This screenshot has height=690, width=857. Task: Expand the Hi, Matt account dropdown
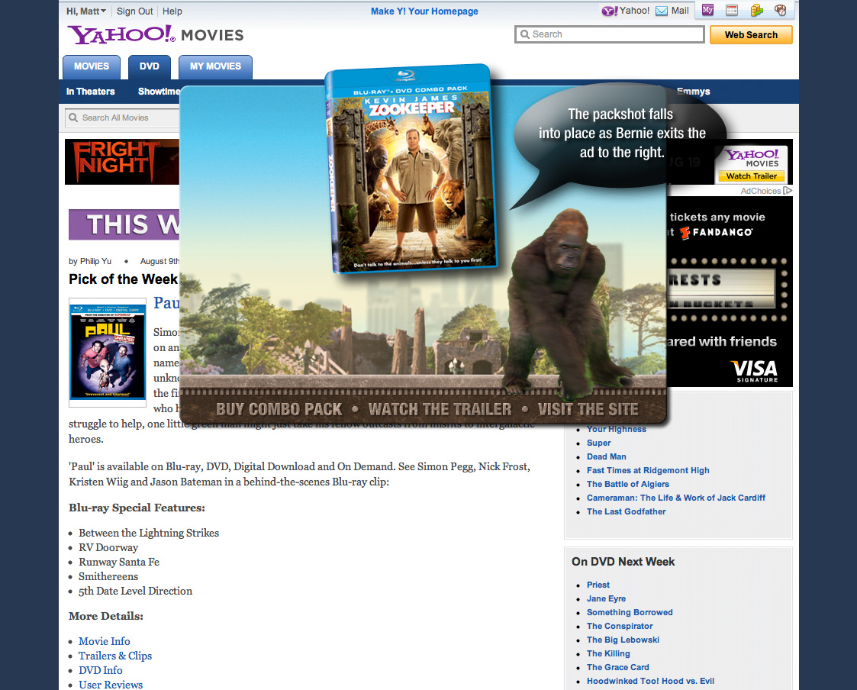click(x=86, y=11)
